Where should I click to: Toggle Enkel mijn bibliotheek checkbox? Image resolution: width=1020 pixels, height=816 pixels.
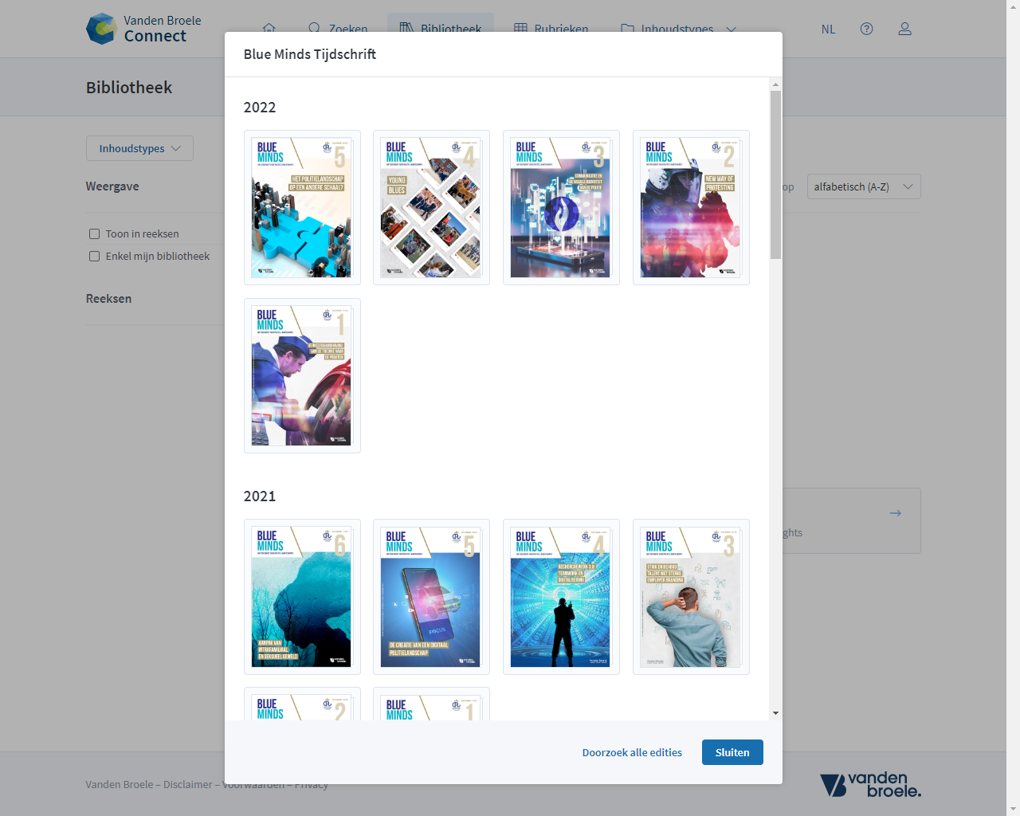pos(95,256)
